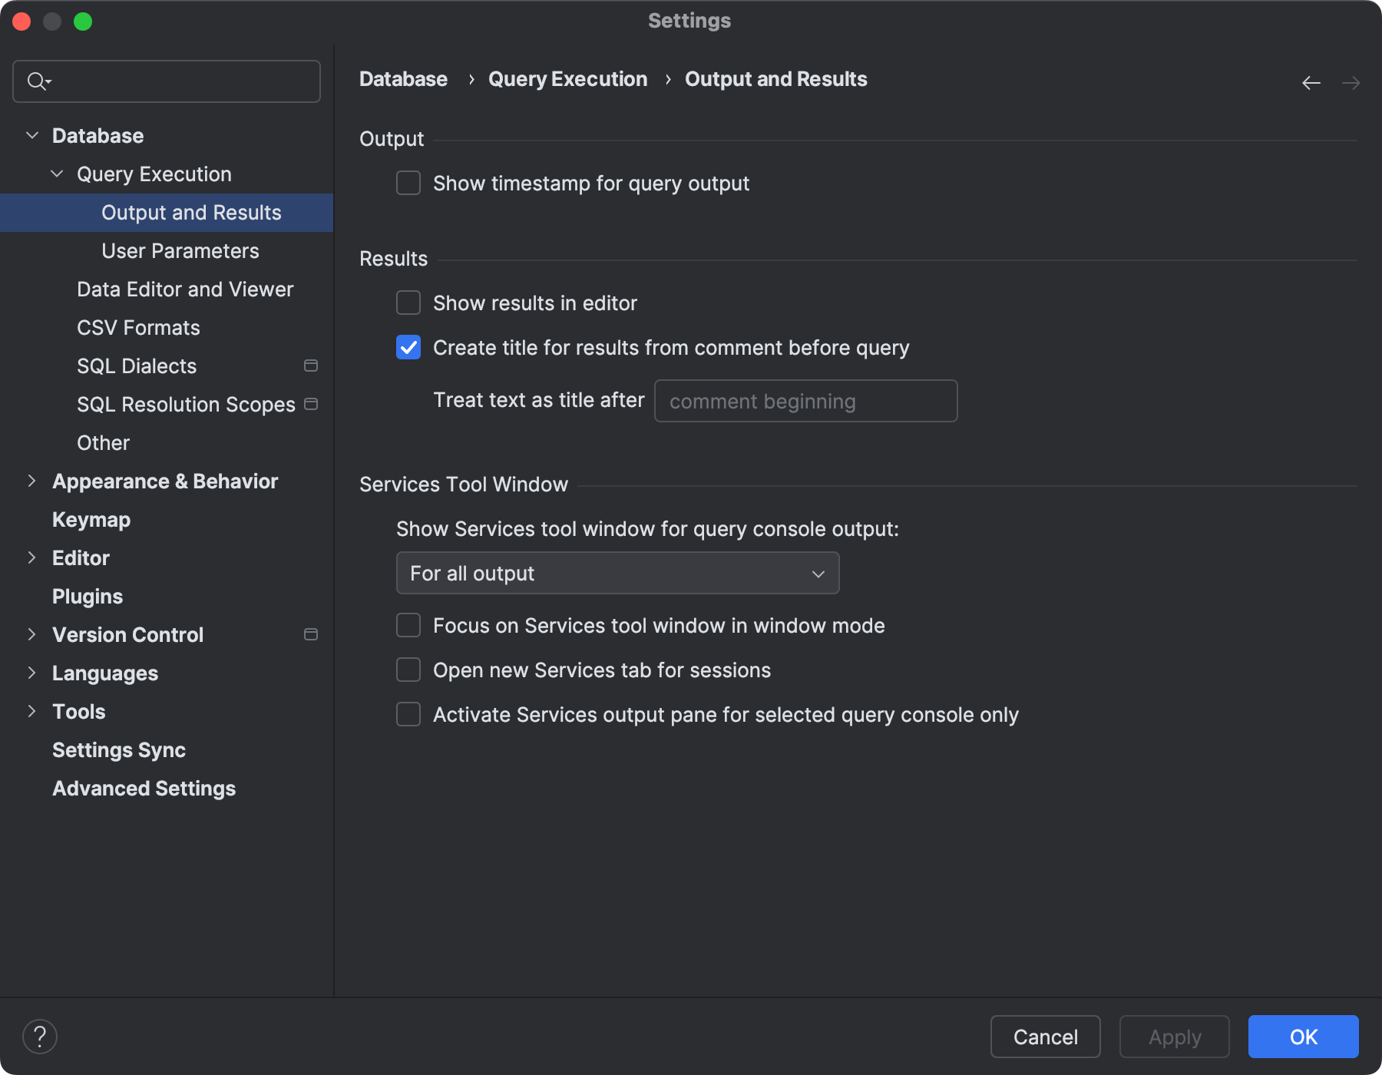
Task: Click the Cancel button
Action: pyautogui.click(x=1045, y=1037)
